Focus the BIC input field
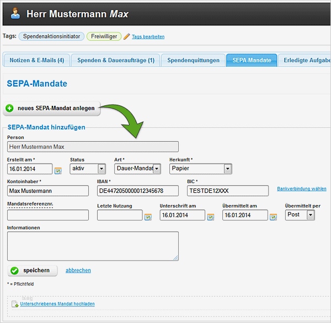Screen dimensions: 331x323 click(228, 191)
